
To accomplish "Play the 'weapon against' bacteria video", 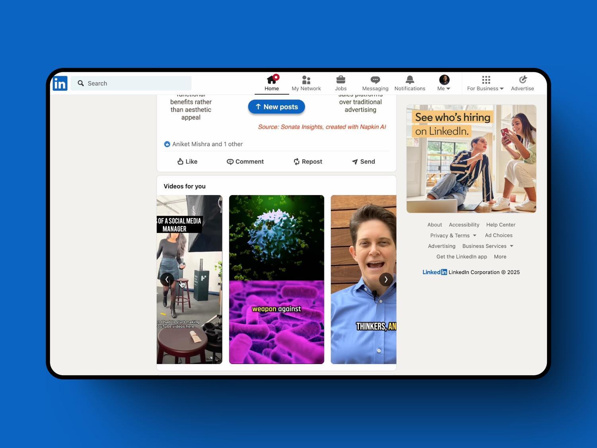I will (x=277, y=279).
